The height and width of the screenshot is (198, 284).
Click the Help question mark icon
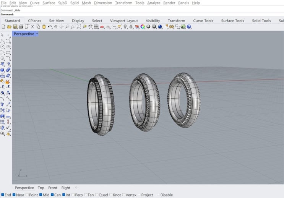click(189, 27)
